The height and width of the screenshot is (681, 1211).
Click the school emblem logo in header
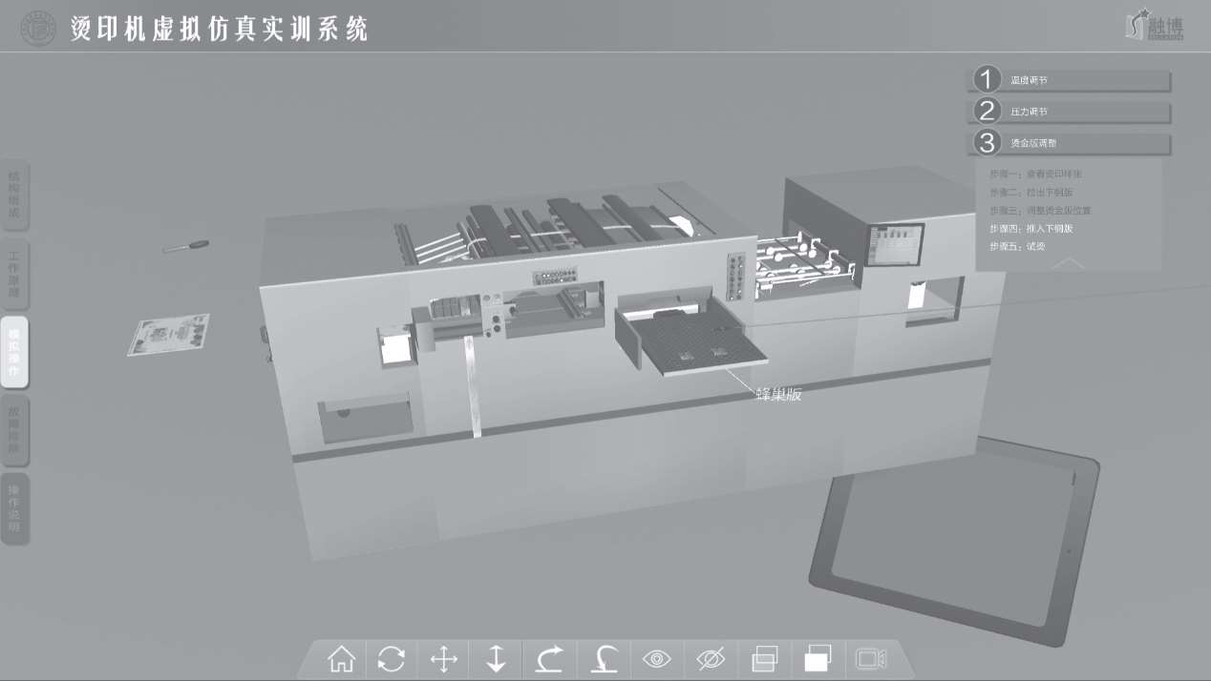[39, 28]
